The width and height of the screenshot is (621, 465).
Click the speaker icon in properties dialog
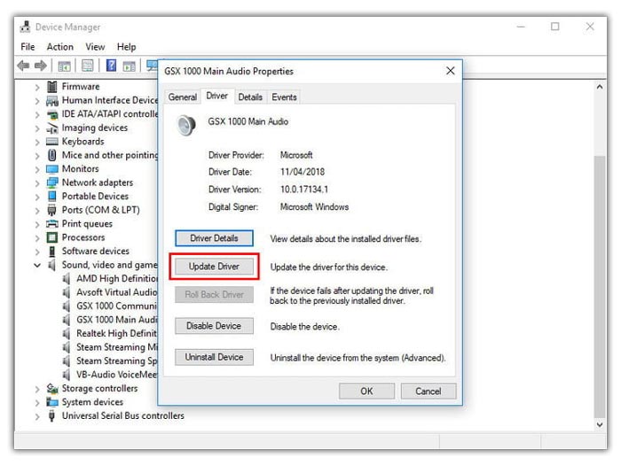(x=186, y=126)
